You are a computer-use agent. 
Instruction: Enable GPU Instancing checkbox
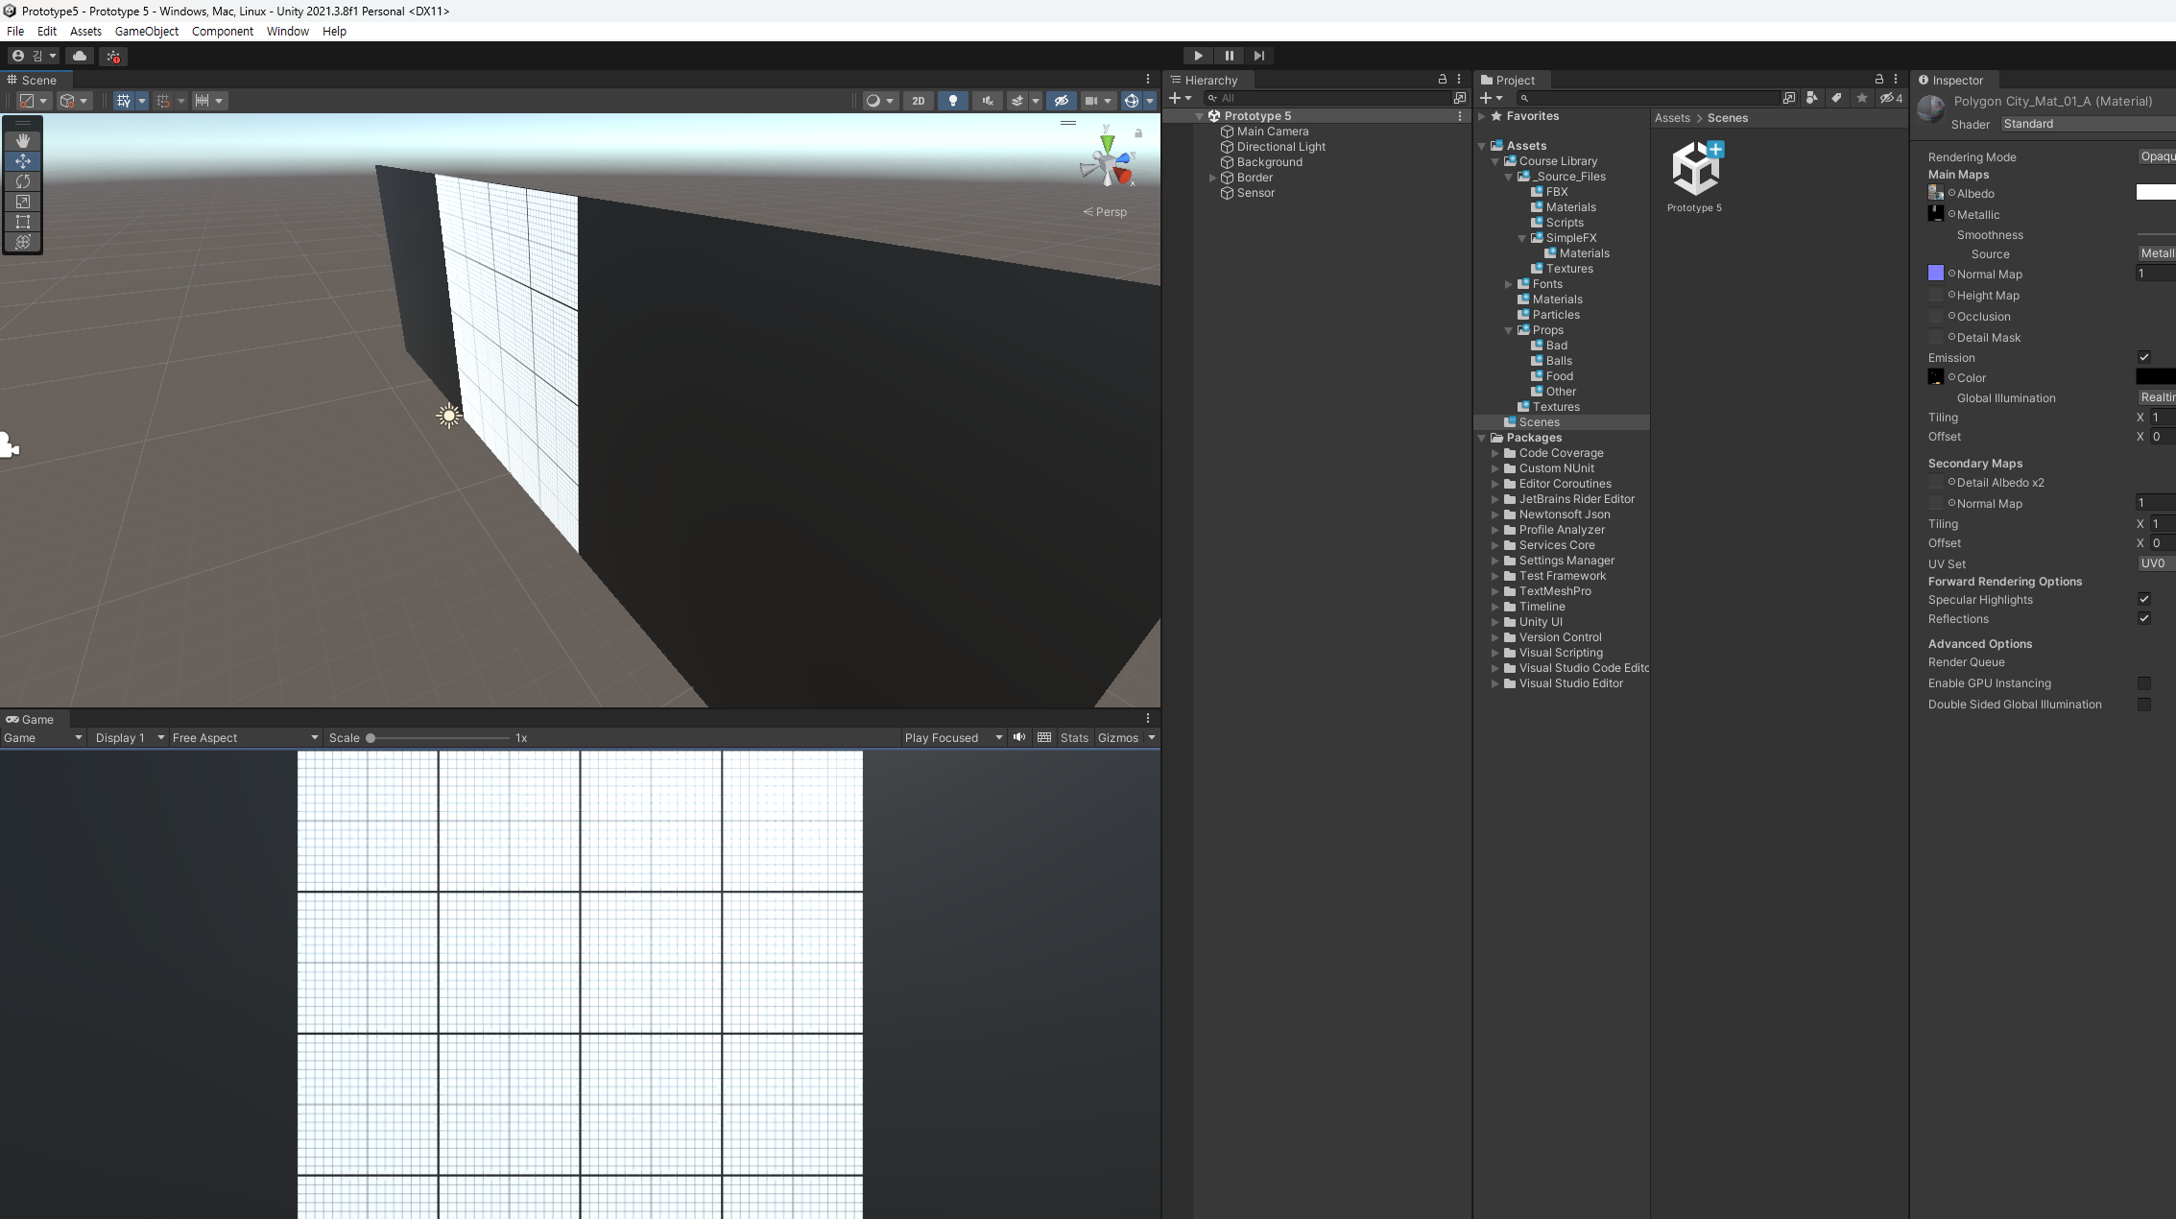coord(2143,683)
